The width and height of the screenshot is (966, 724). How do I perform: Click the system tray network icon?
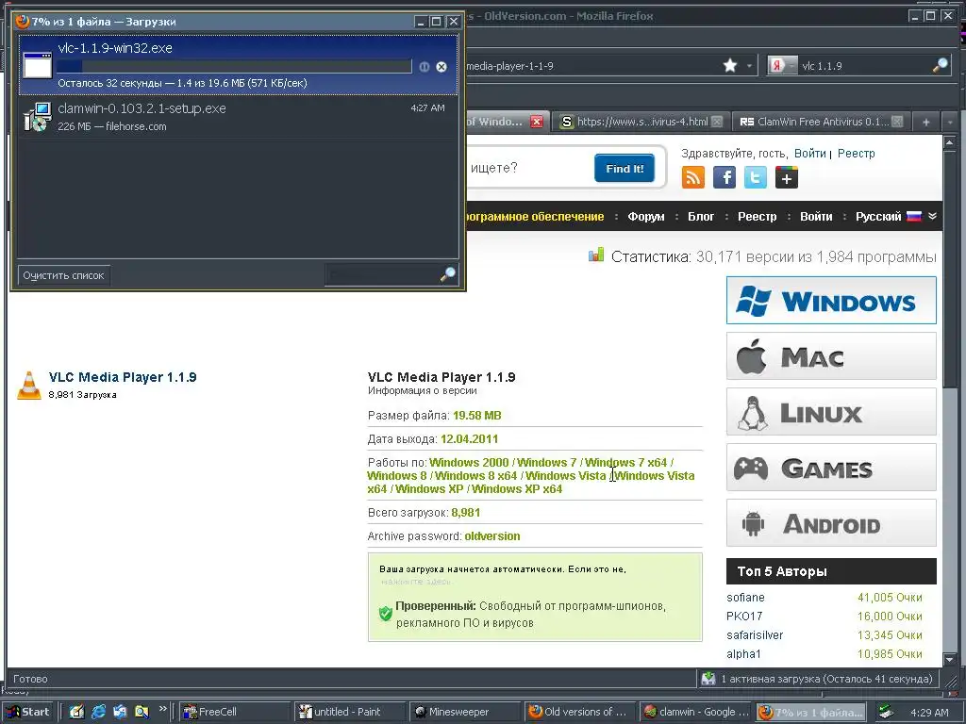pos(885,712)
